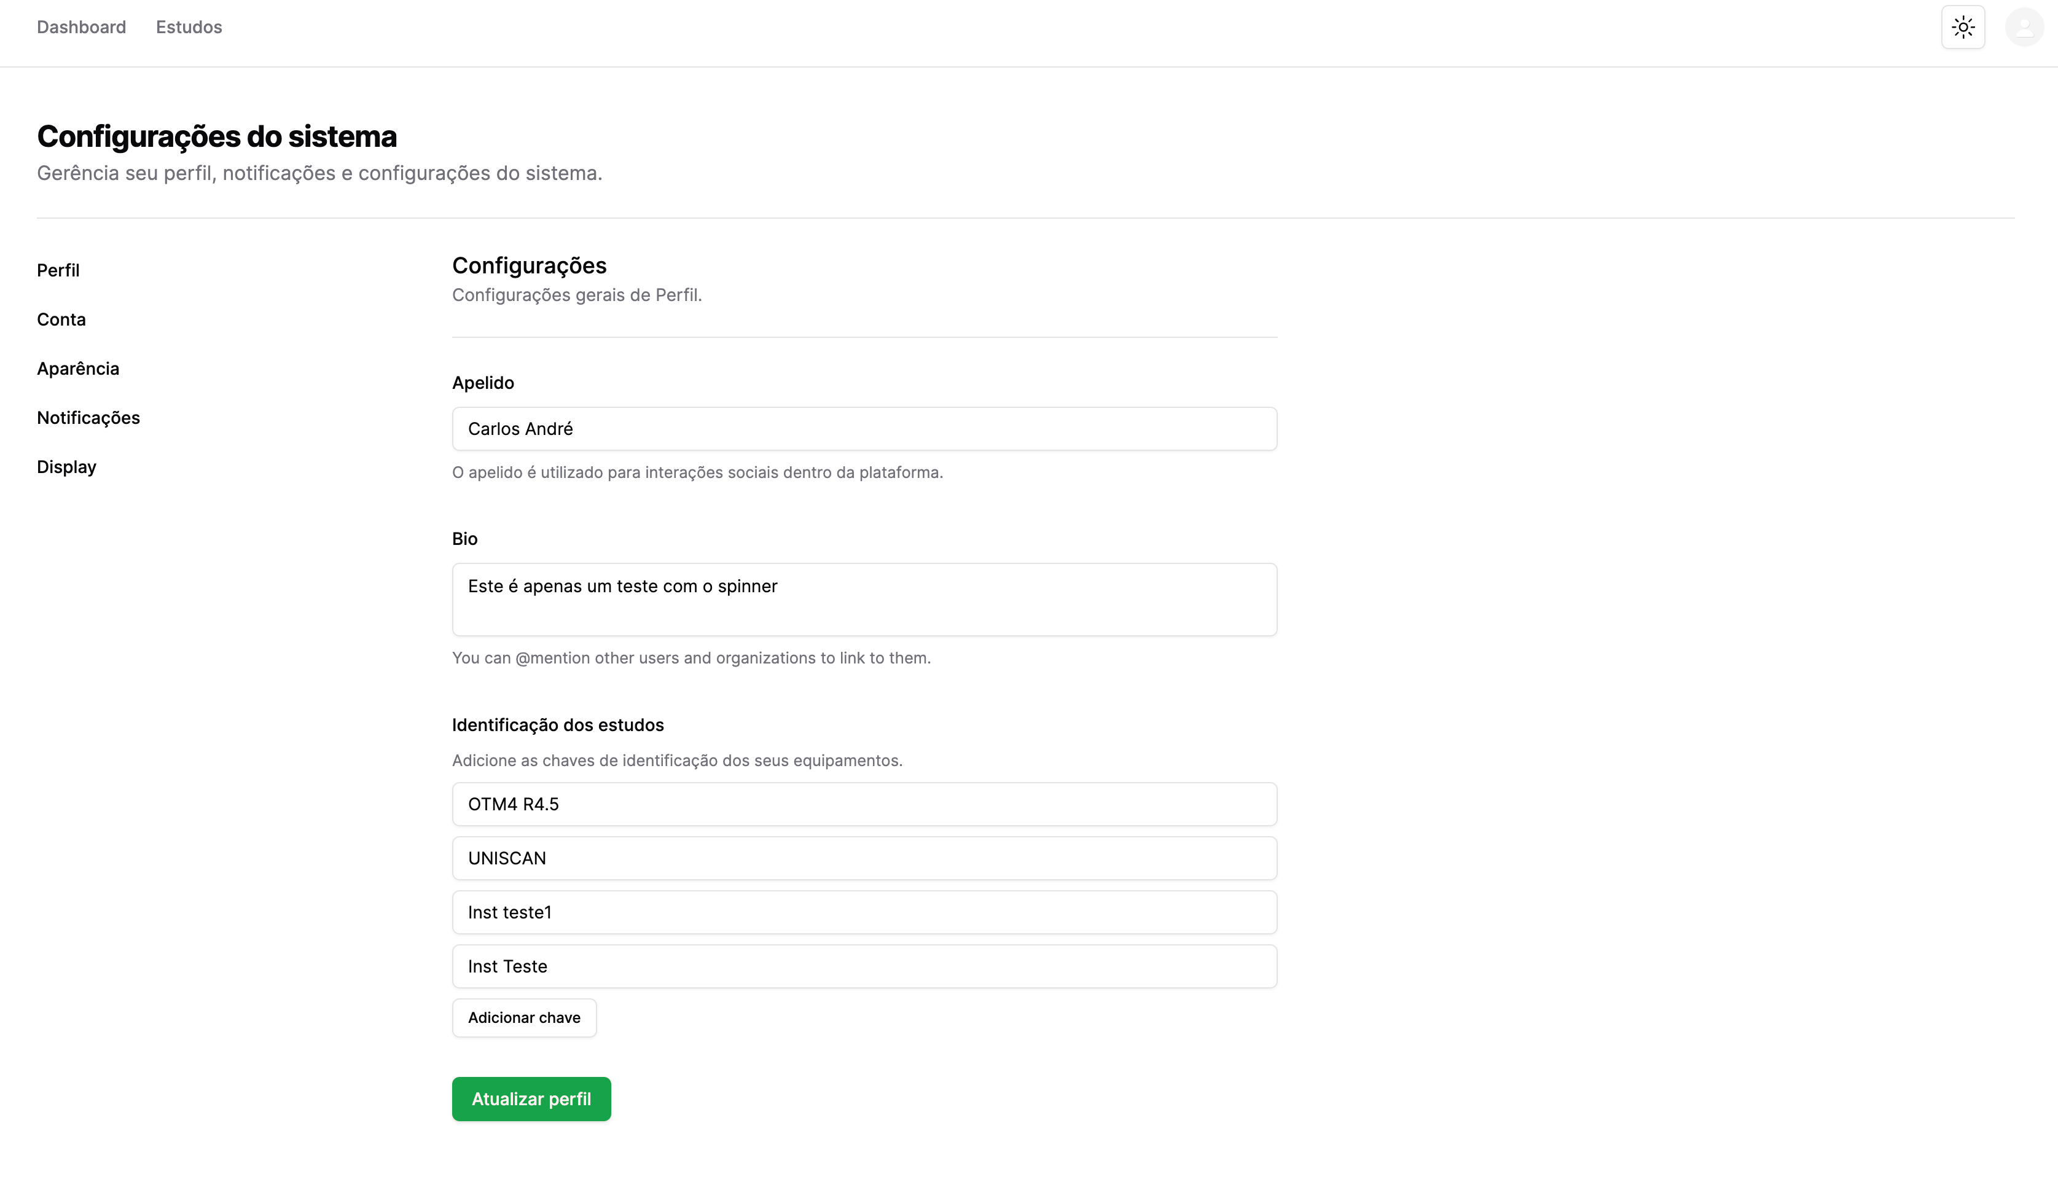2058x1182 pixels.
Task: Open the Display settings section
Action: pyautogui.click(x=66, y=468)
